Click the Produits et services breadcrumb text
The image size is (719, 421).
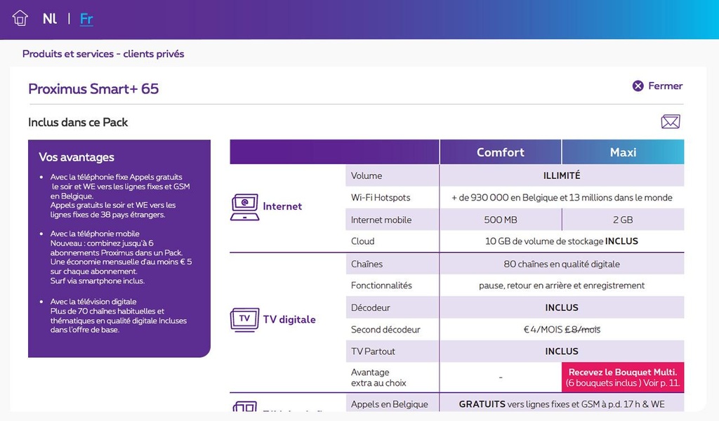103,53
